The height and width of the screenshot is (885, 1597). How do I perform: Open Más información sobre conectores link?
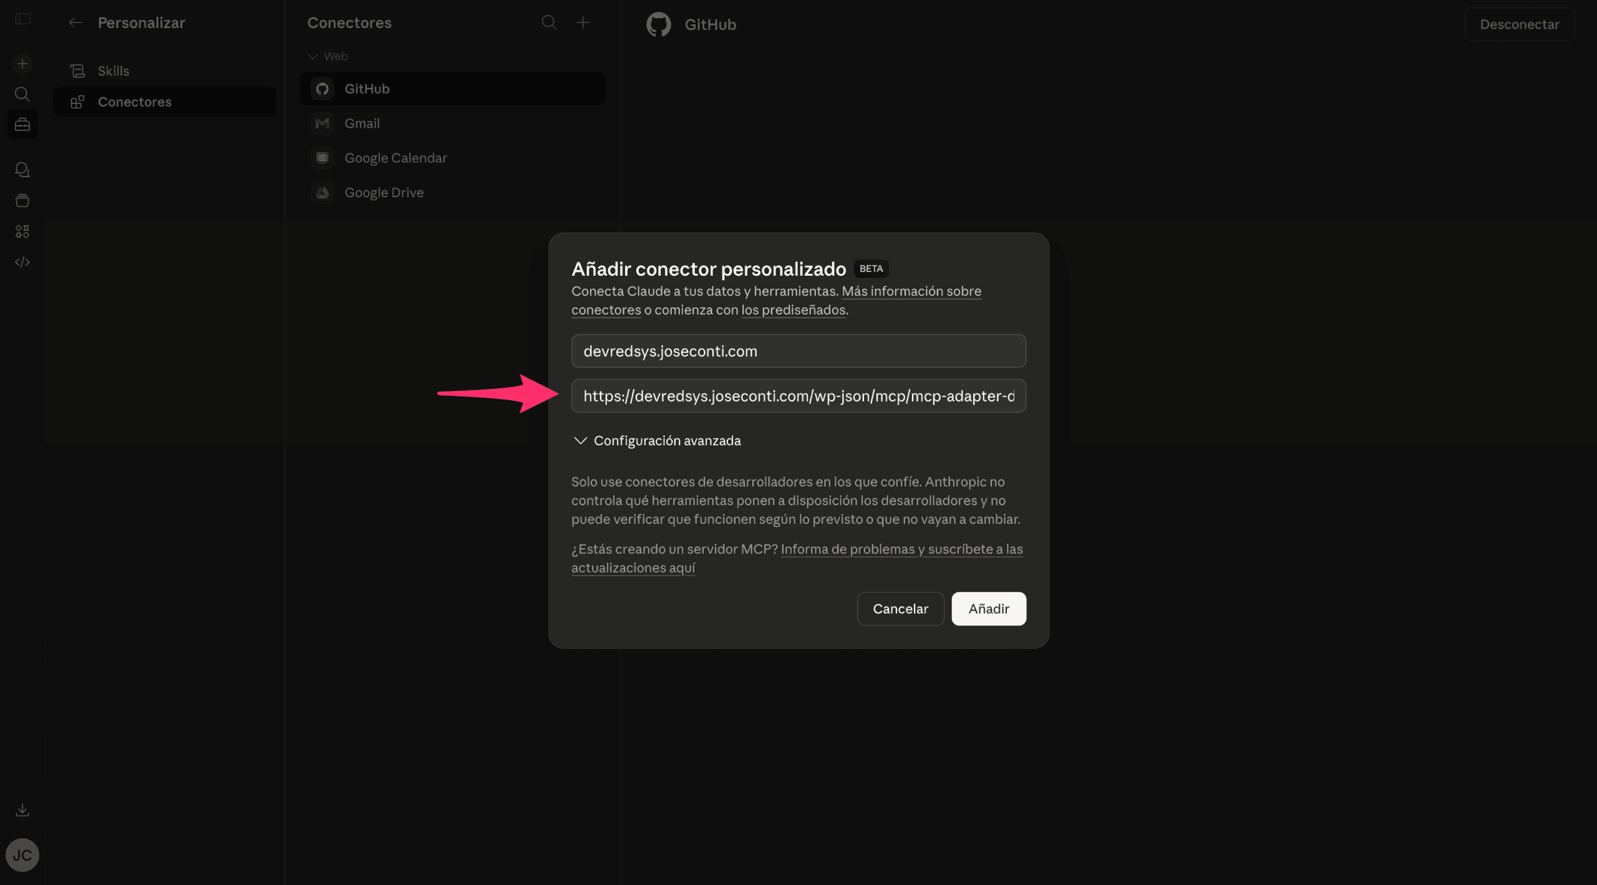pyautogui.click(x=911, y=291)
